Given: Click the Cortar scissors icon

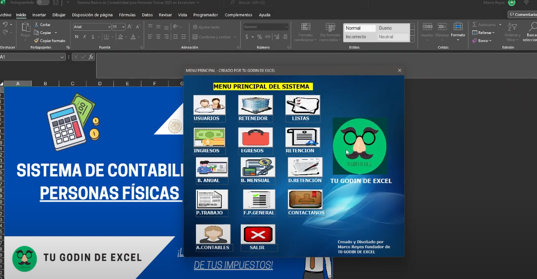Looking at the screenshot, I should coord(37,25).
